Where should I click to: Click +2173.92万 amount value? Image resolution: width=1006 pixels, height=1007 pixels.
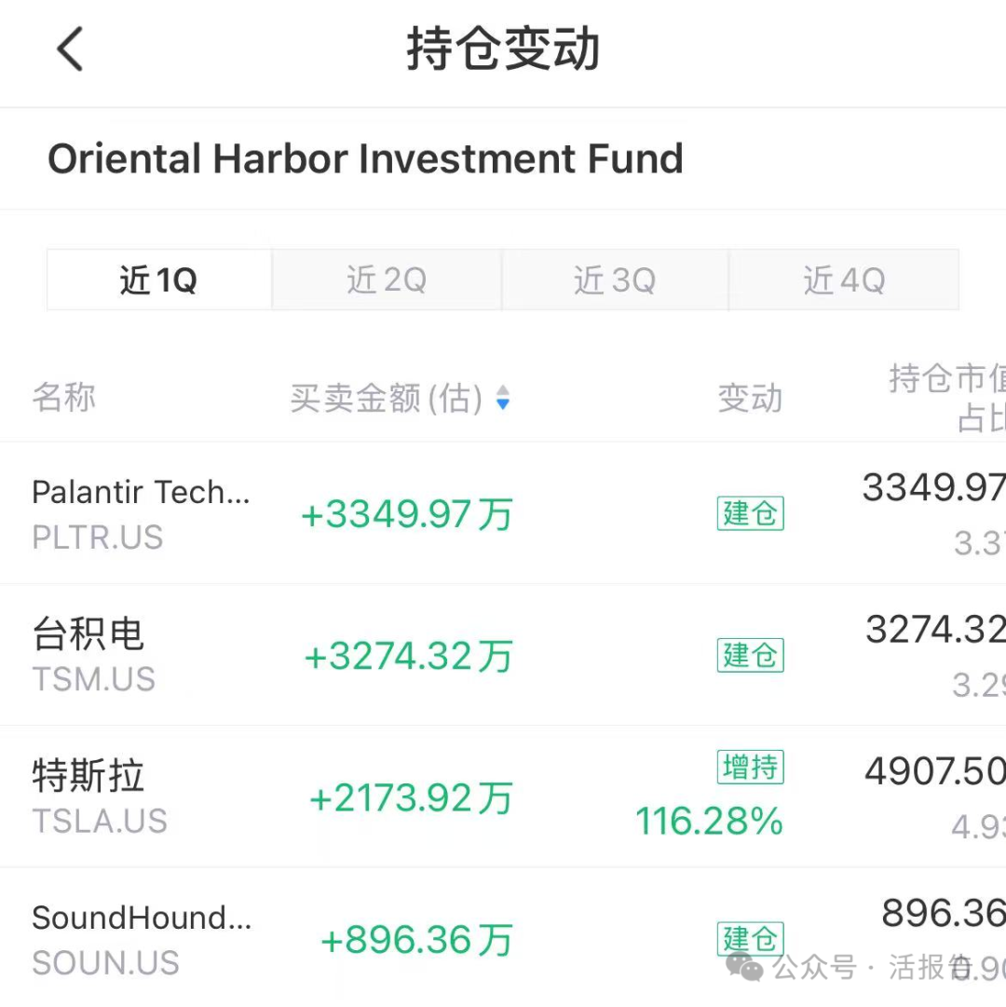coord(411,798)
